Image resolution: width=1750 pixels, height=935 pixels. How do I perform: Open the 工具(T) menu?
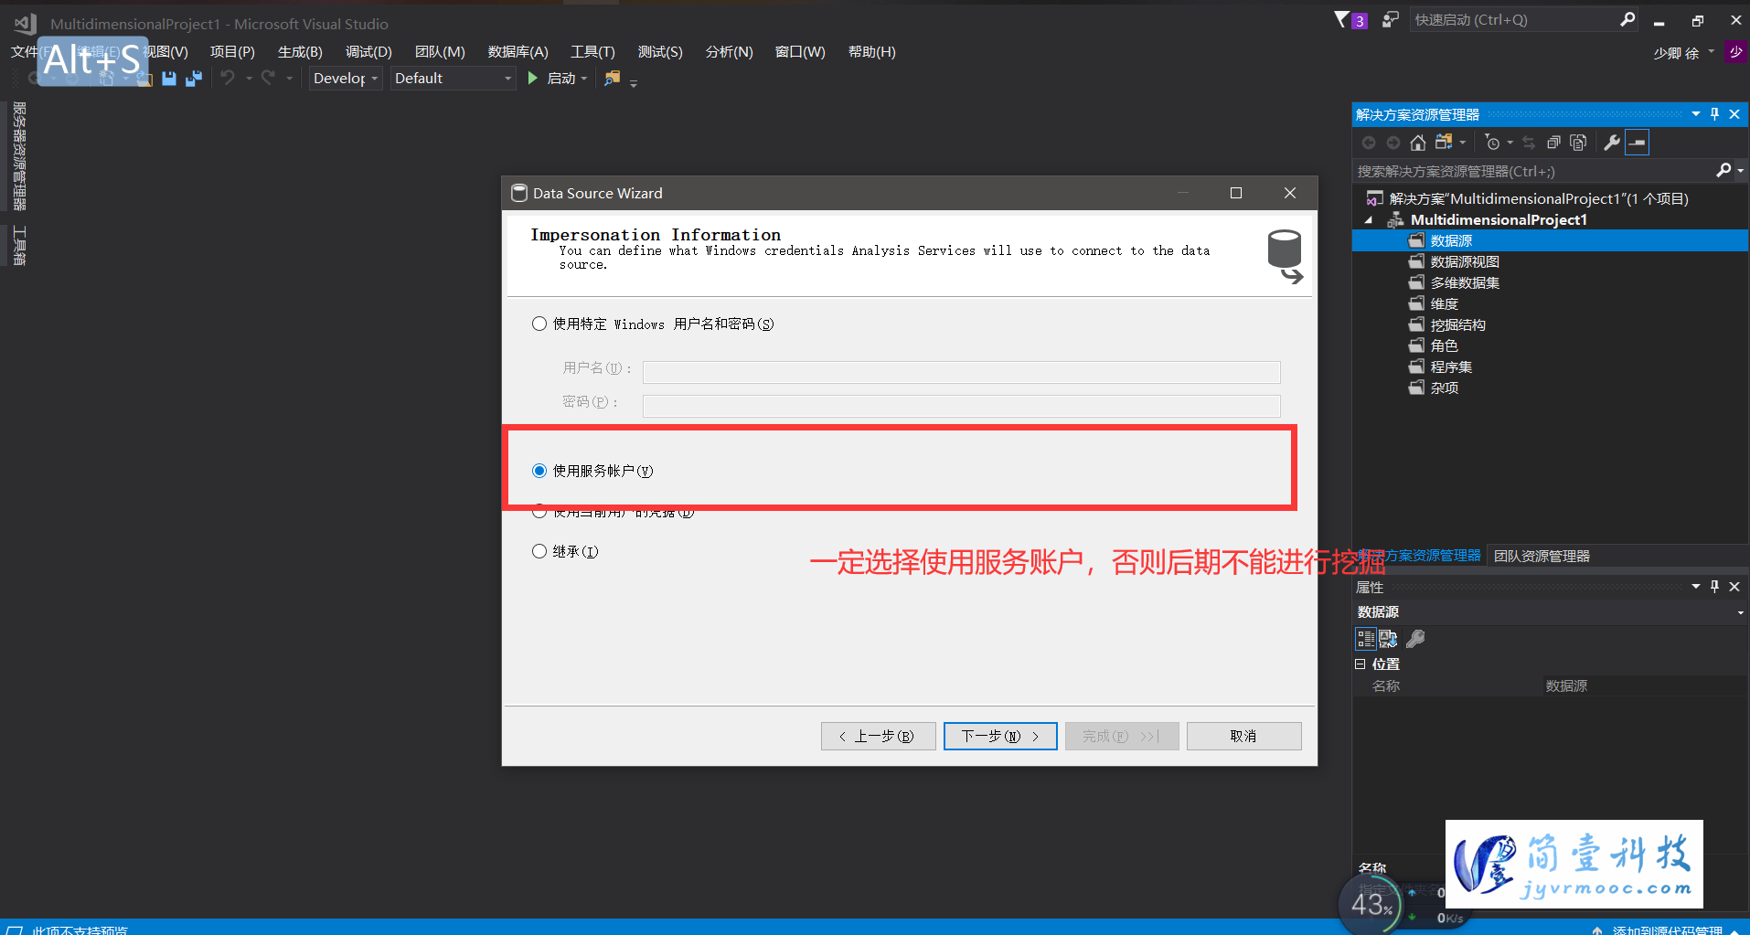point(592,52)
